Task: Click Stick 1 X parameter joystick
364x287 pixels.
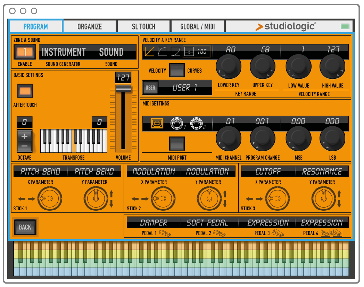Action: 49,199
